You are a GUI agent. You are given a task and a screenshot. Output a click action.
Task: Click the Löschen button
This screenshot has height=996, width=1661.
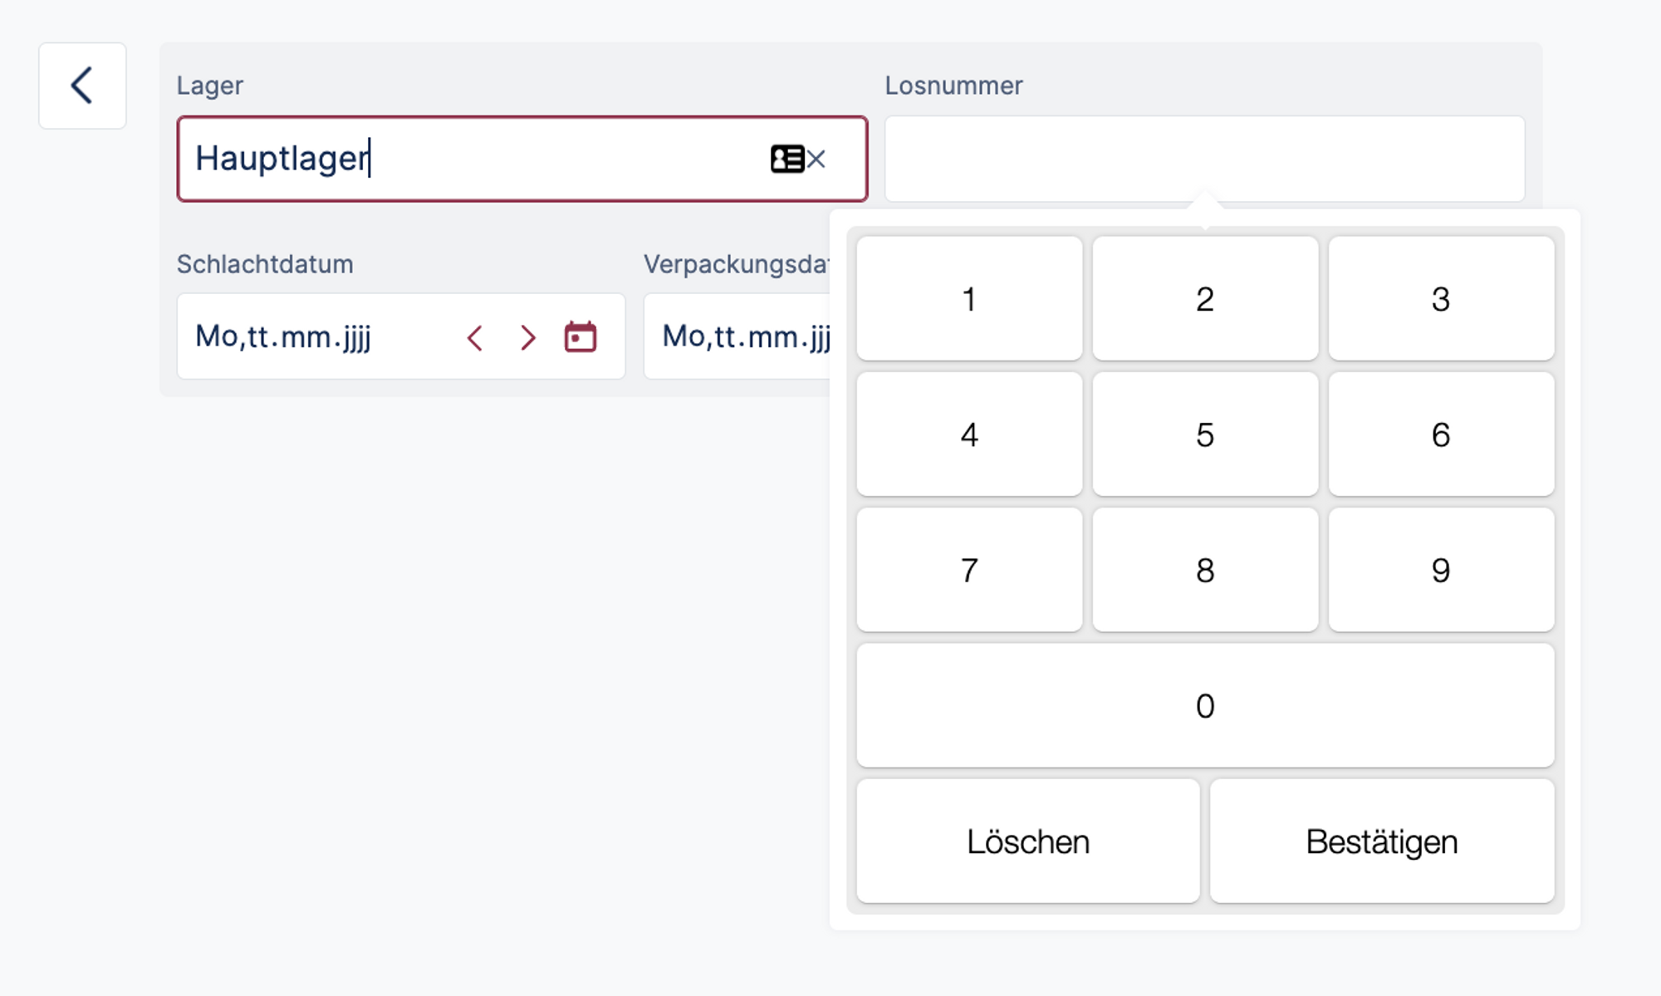click(1028, 841)
